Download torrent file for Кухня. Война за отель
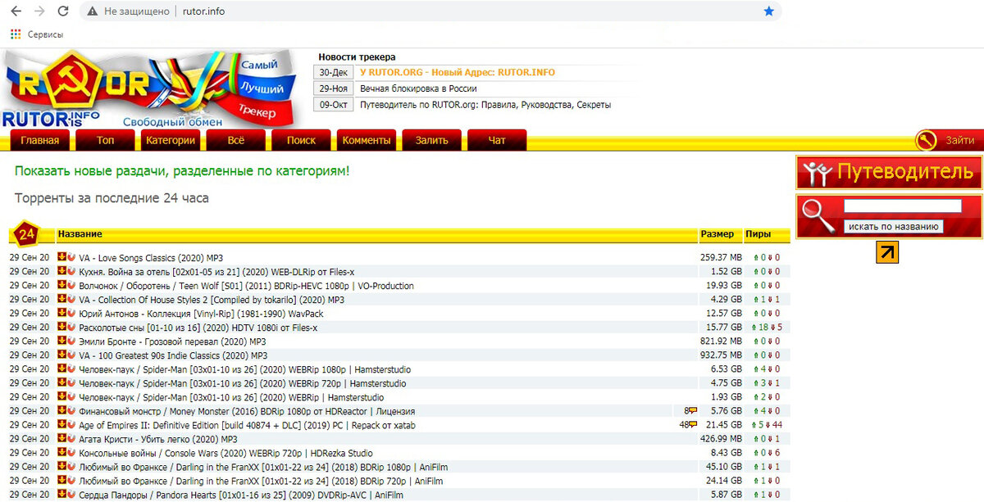 click(x=61, y=271)
